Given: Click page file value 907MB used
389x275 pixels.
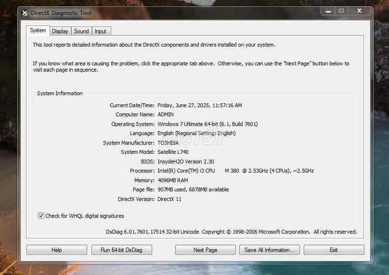Looking at the screenshot, I should point(193,189).
